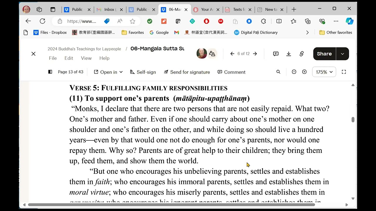Open the Edge workspaces icon

pyautogui.click(x=39, y=9)
